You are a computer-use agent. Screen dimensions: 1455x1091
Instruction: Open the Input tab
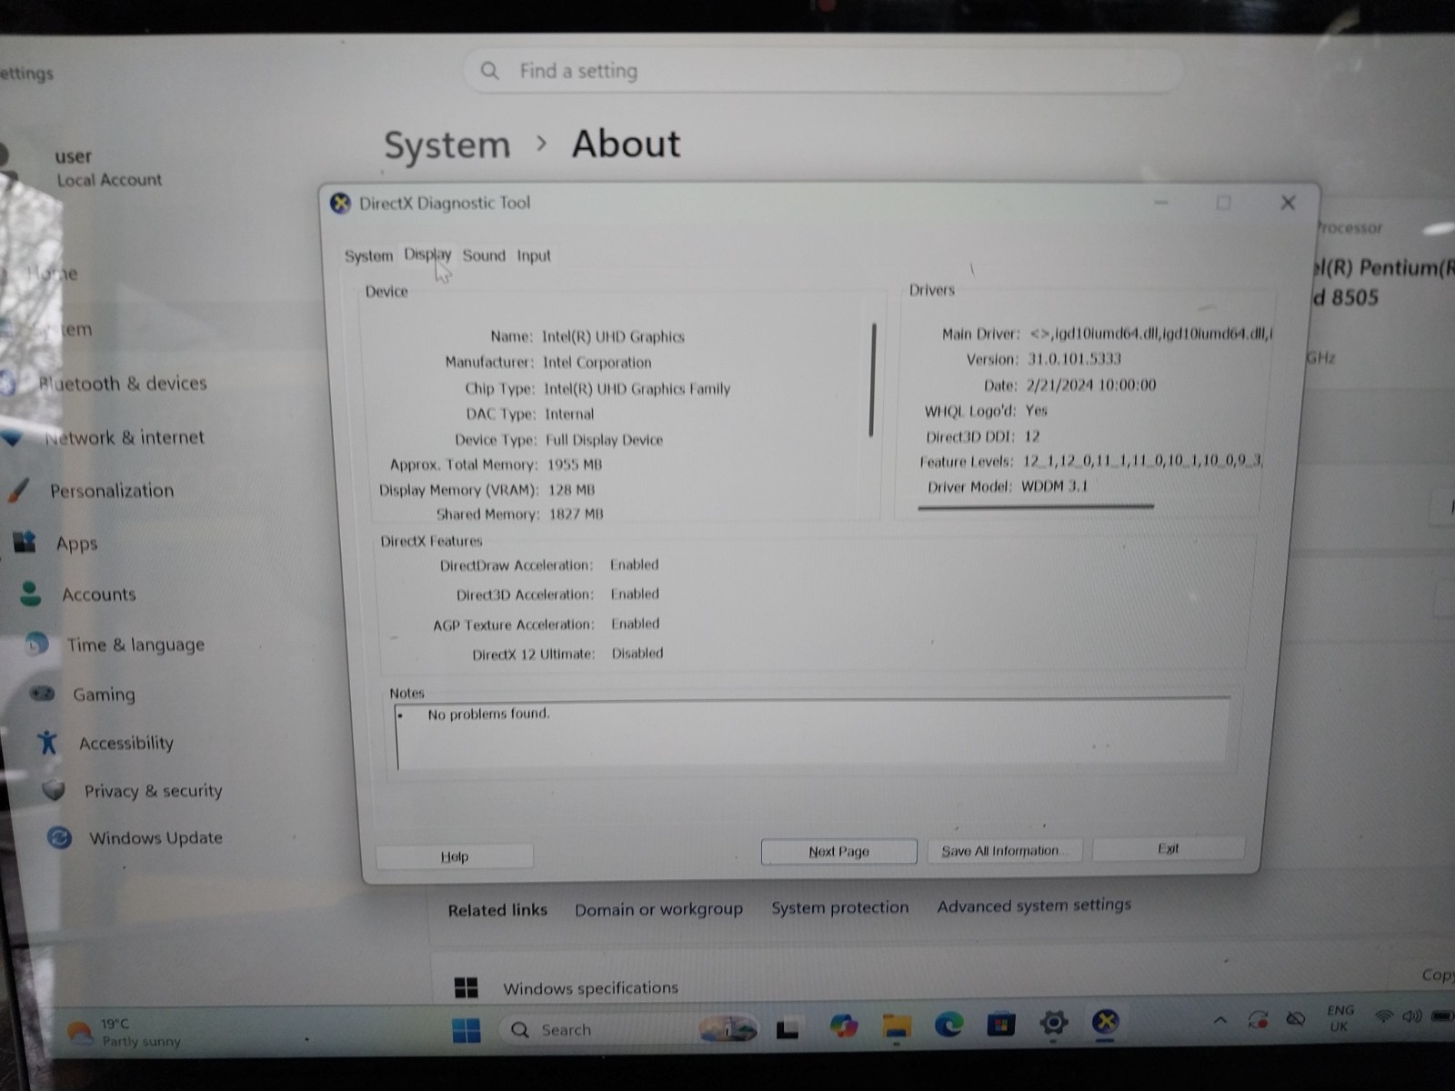pyautogui.click(x=534, y=256)
